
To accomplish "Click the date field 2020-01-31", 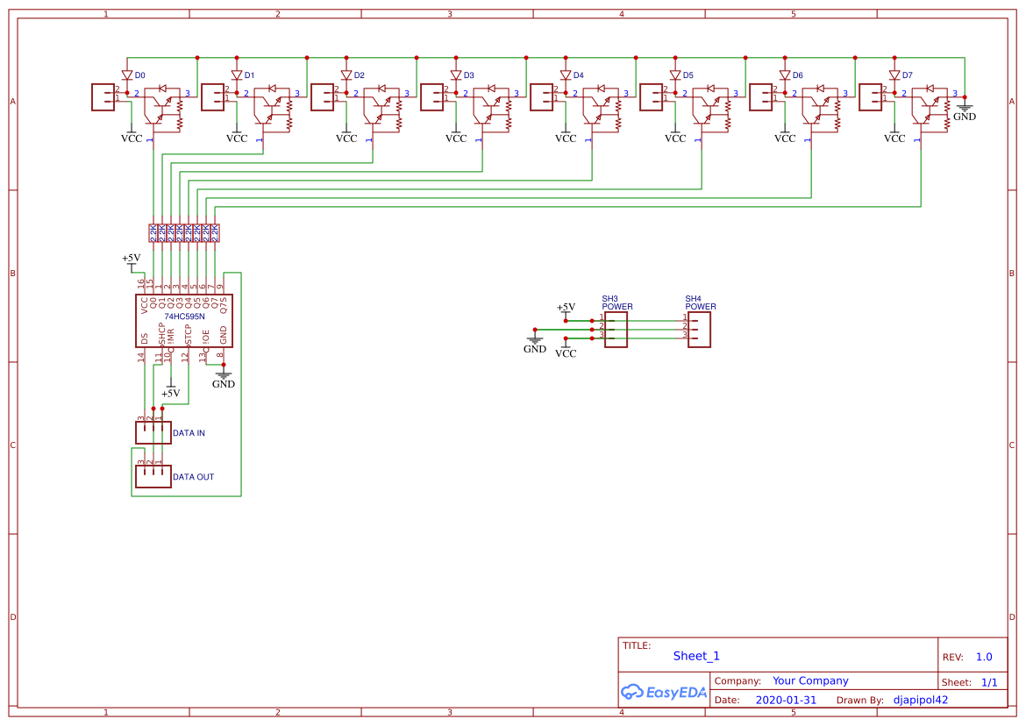I will (787, 700).
